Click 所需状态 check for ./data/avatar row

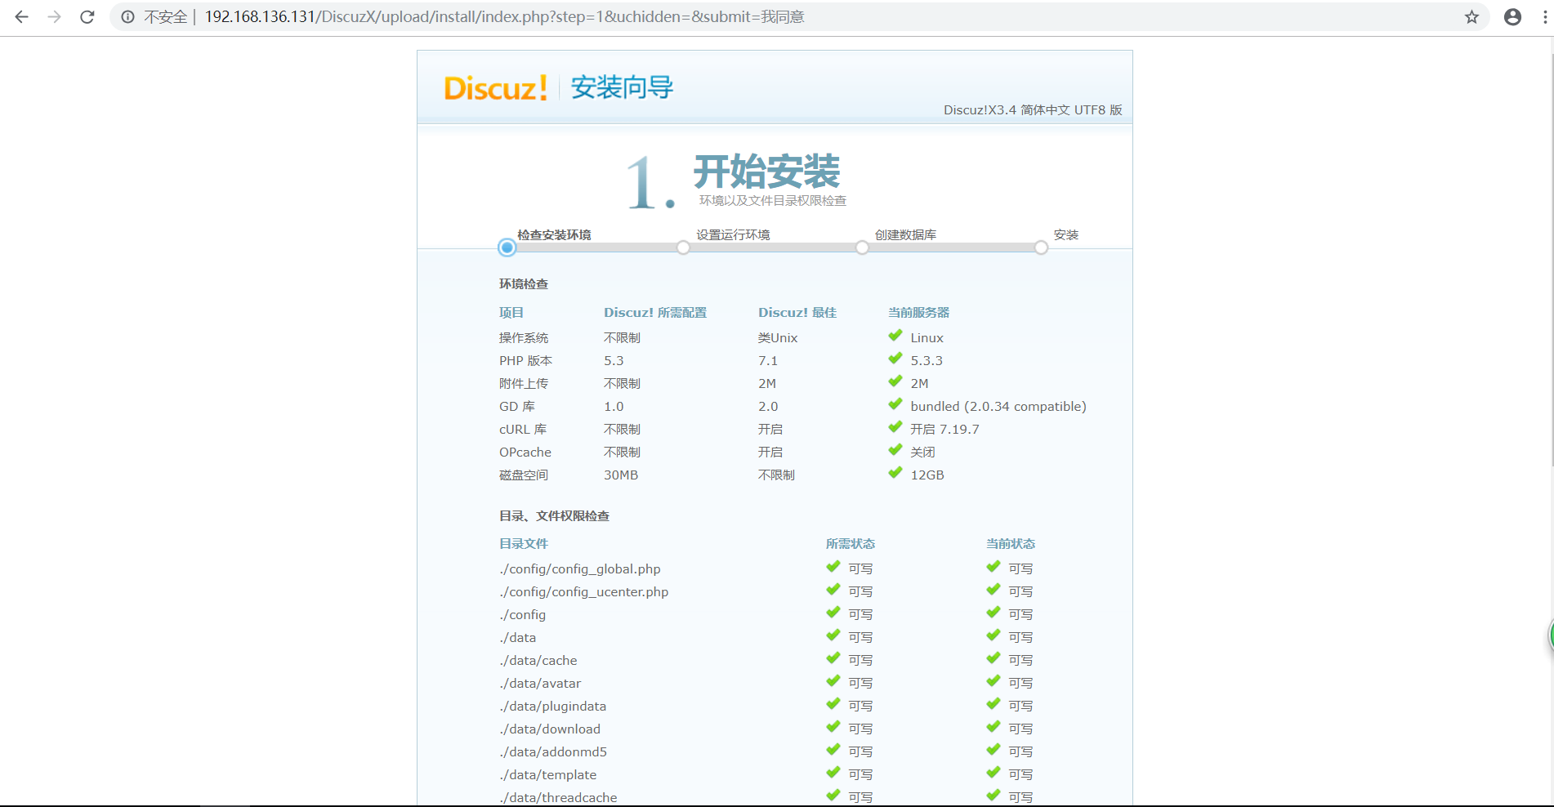[833, 680]
